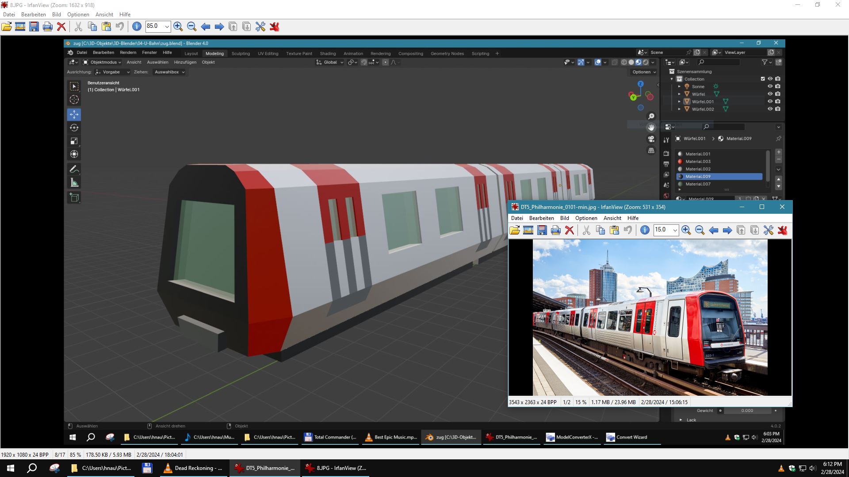Screen dimensions: 849x477
Task: Switch to the VLC Dead Reckoning taskbar item
Action: point(193,468)
